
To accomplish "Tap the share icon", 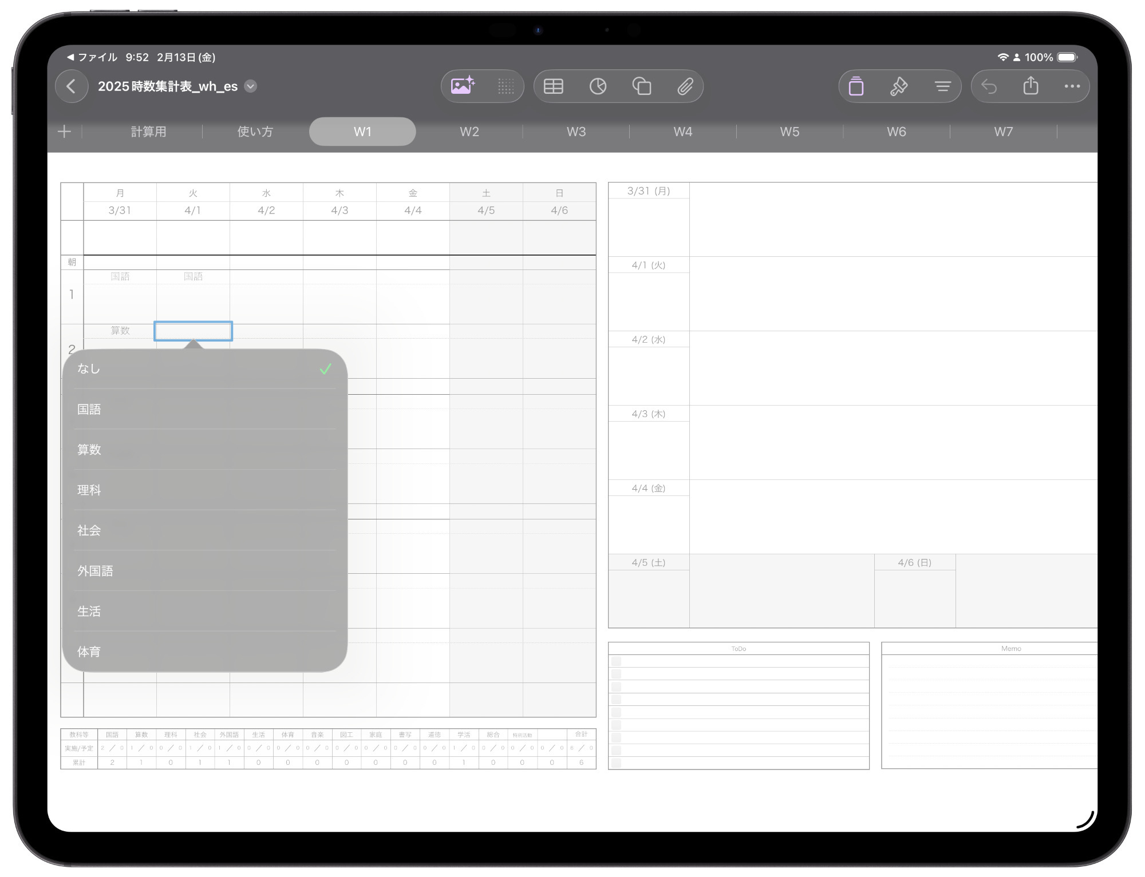I will click(x=1030, y=86).
